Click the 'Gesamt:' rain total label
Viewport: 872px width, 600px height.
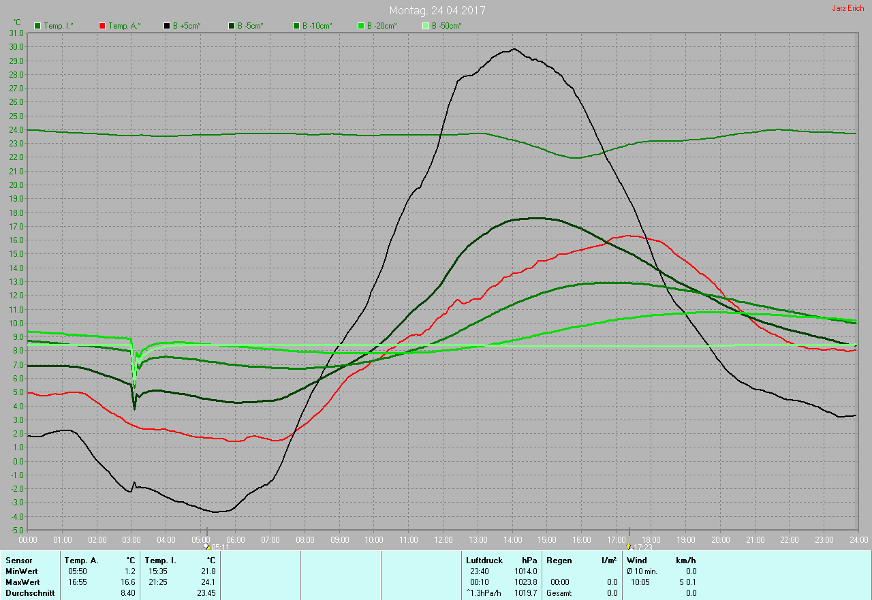[x=559, y=593]
